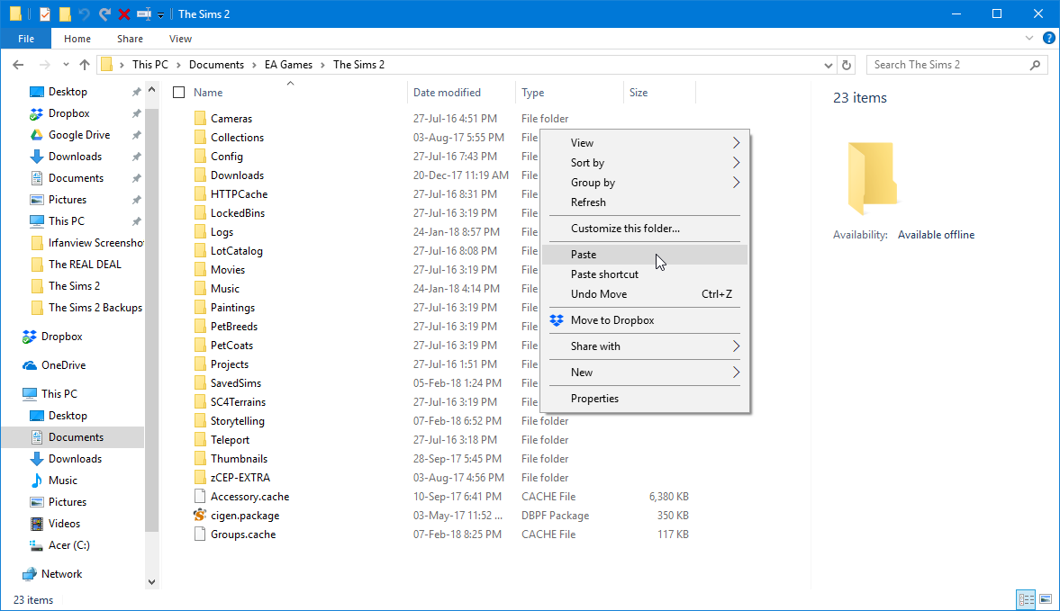Switch to Large icons view in status bar
Image resolution: width=1060 pixels, height=611 pixels.
(1045, 599)
